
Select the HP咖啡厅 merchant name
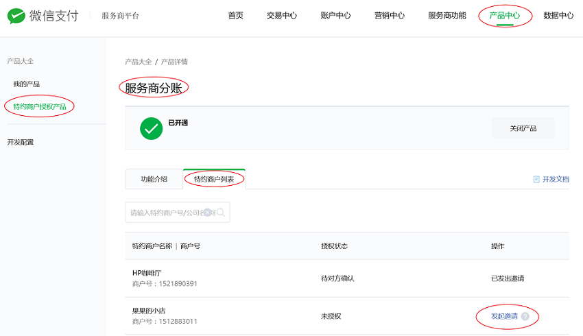tap(147, 273)
